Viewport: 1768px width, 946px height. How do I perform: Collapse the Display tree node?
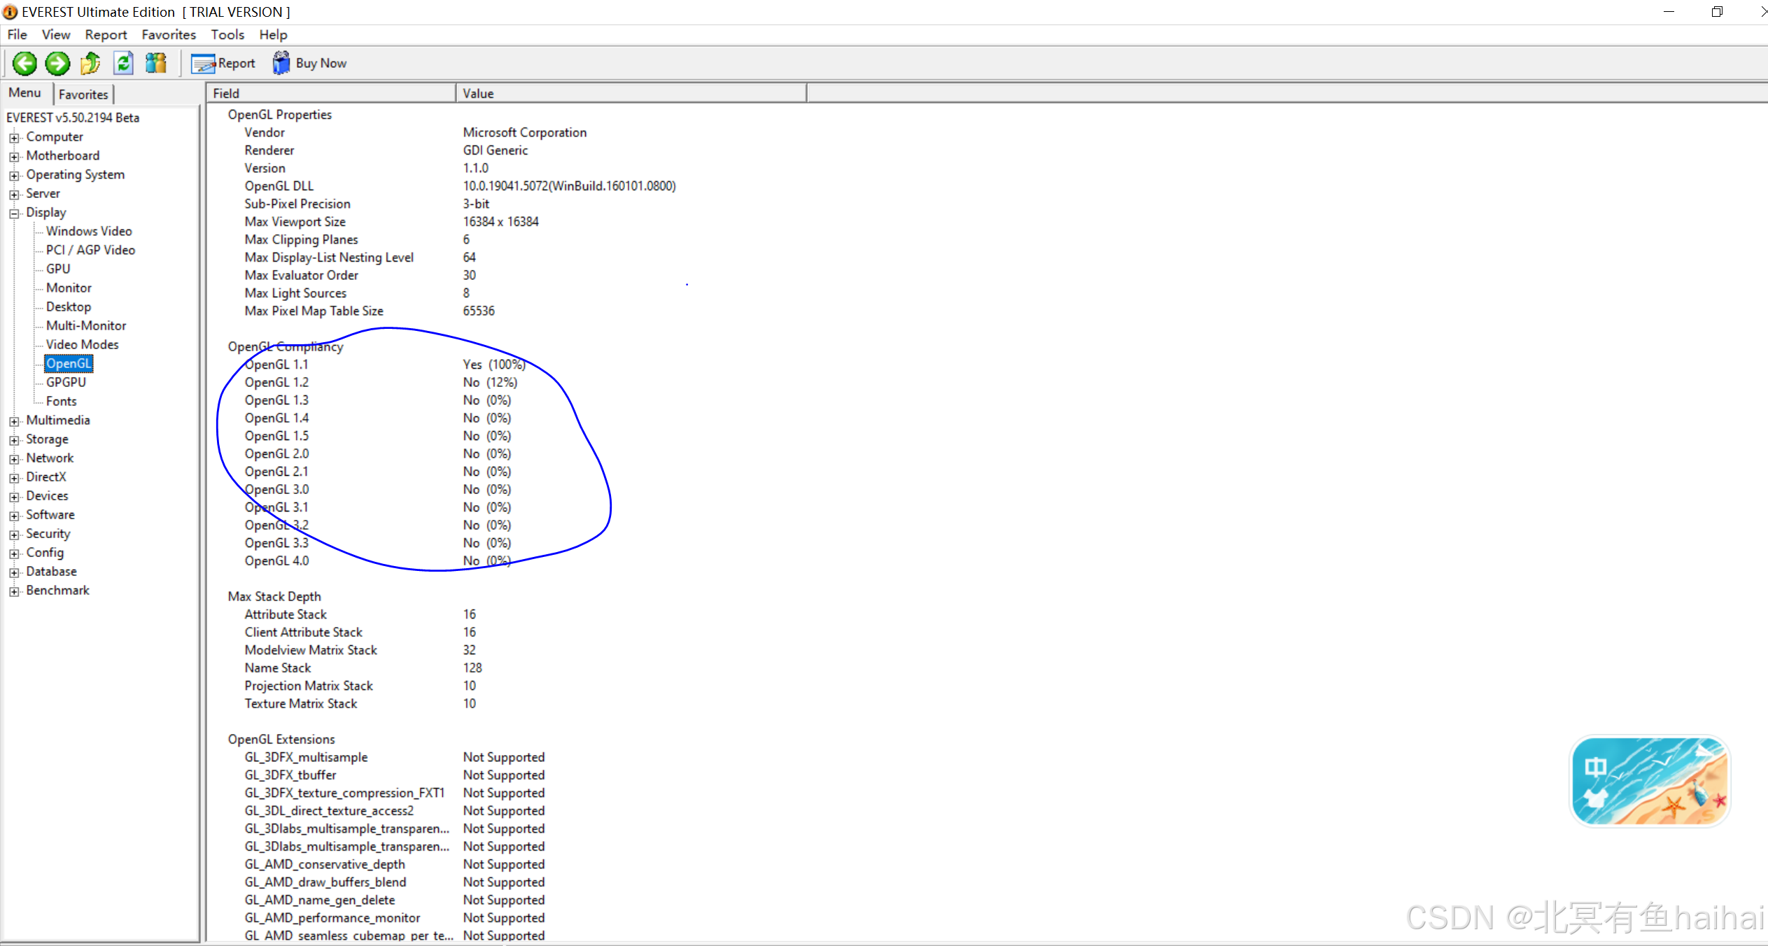tap(14, 213)
